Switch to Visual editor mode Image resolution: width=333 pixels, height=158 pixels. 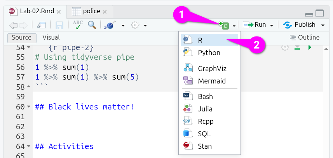tap(51, 38)
